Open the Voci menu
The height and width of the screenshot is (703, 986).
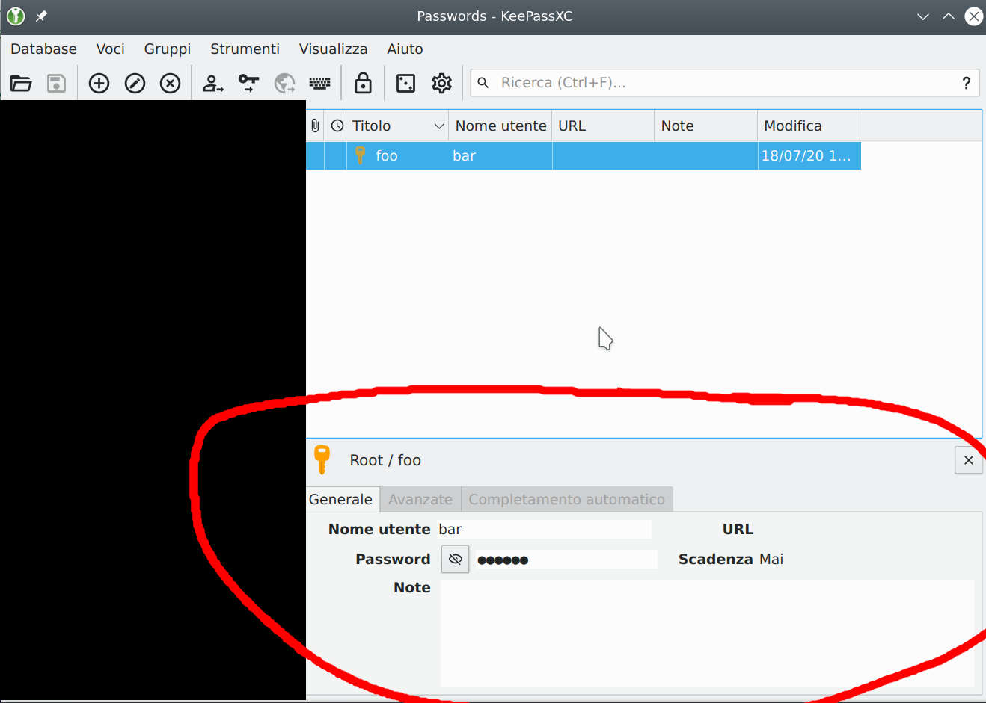110,49
